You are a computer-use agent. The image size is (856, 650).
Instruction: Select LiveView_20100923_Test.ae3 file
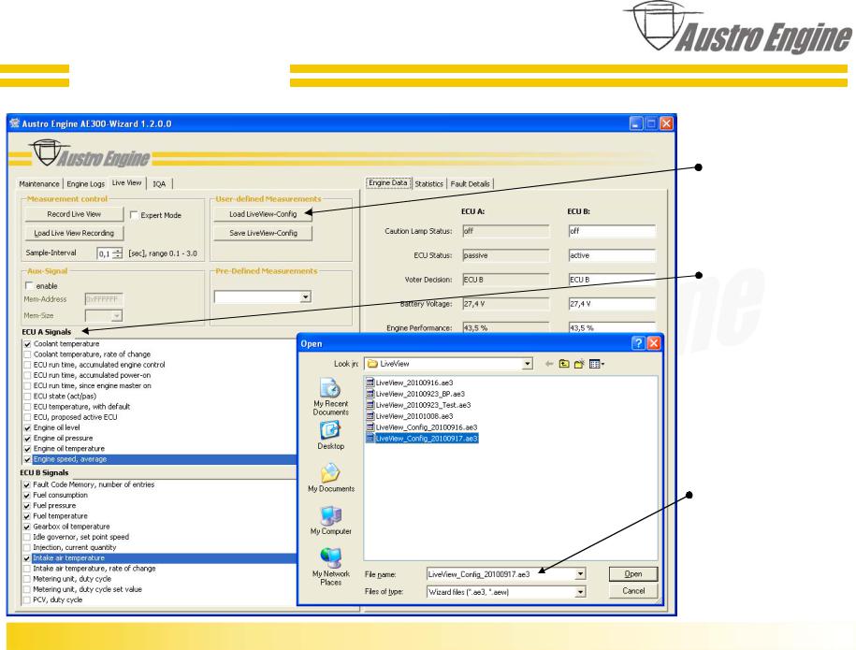[x=419, y=405]
